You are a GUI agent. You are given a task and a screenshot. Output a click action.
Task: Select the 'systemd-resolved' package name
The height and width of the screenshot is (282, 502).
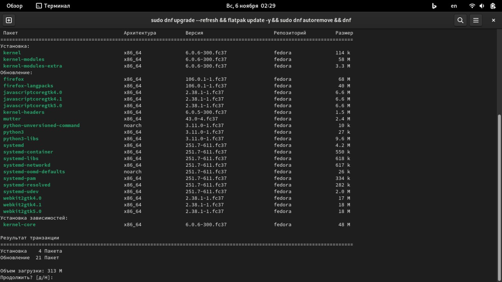coord(27,185)
